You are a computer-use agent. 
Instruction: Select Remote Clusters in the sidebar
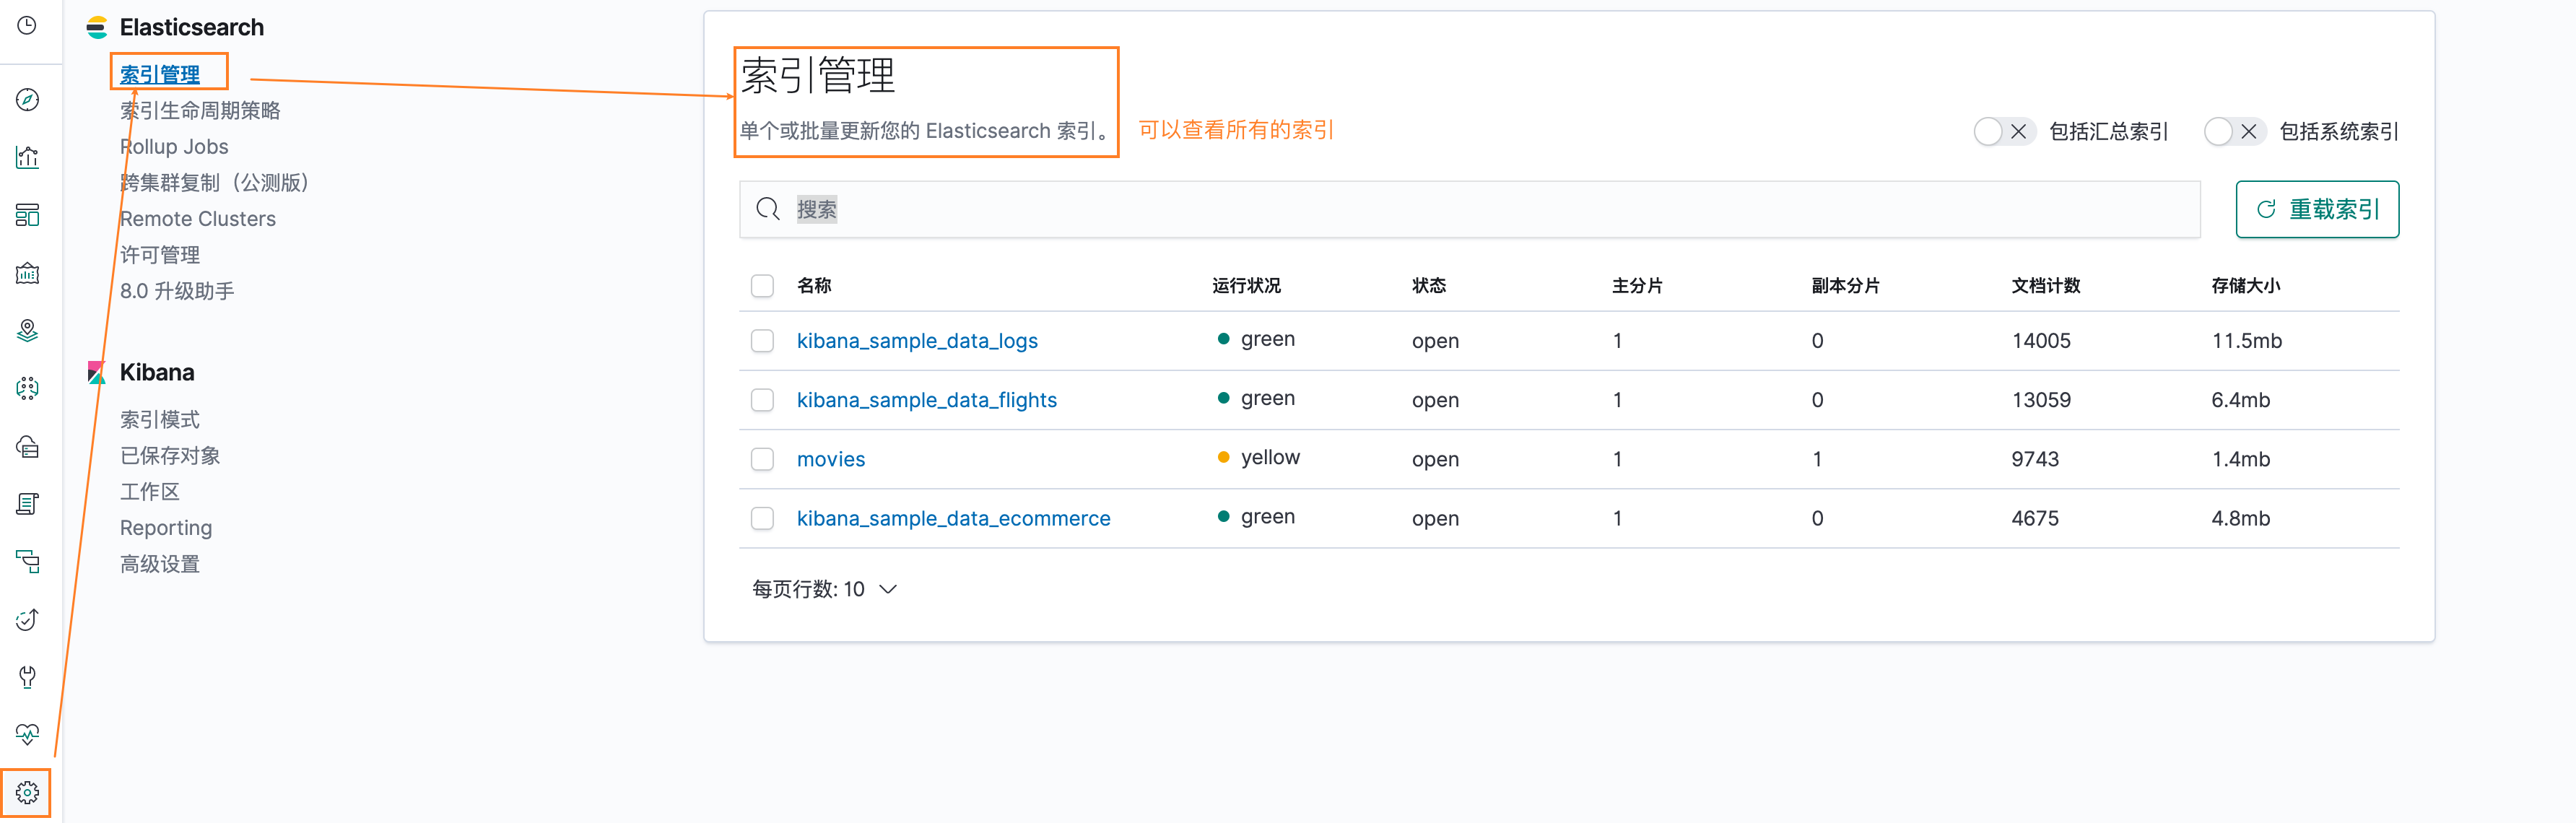198,219
